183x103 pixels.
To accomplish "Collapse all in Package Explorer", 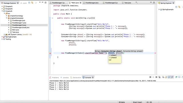I will tap(29, 3).
